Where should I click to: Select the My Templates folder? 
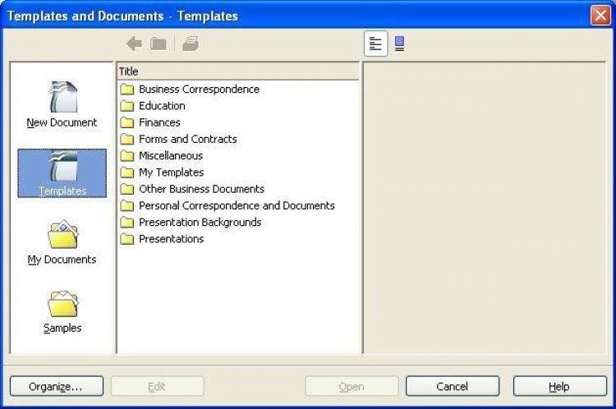coord(171,172)
